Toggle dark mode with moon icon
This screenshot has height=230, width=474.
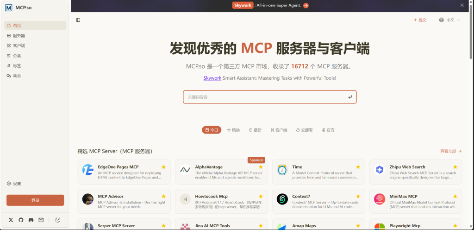pos(57,220)
